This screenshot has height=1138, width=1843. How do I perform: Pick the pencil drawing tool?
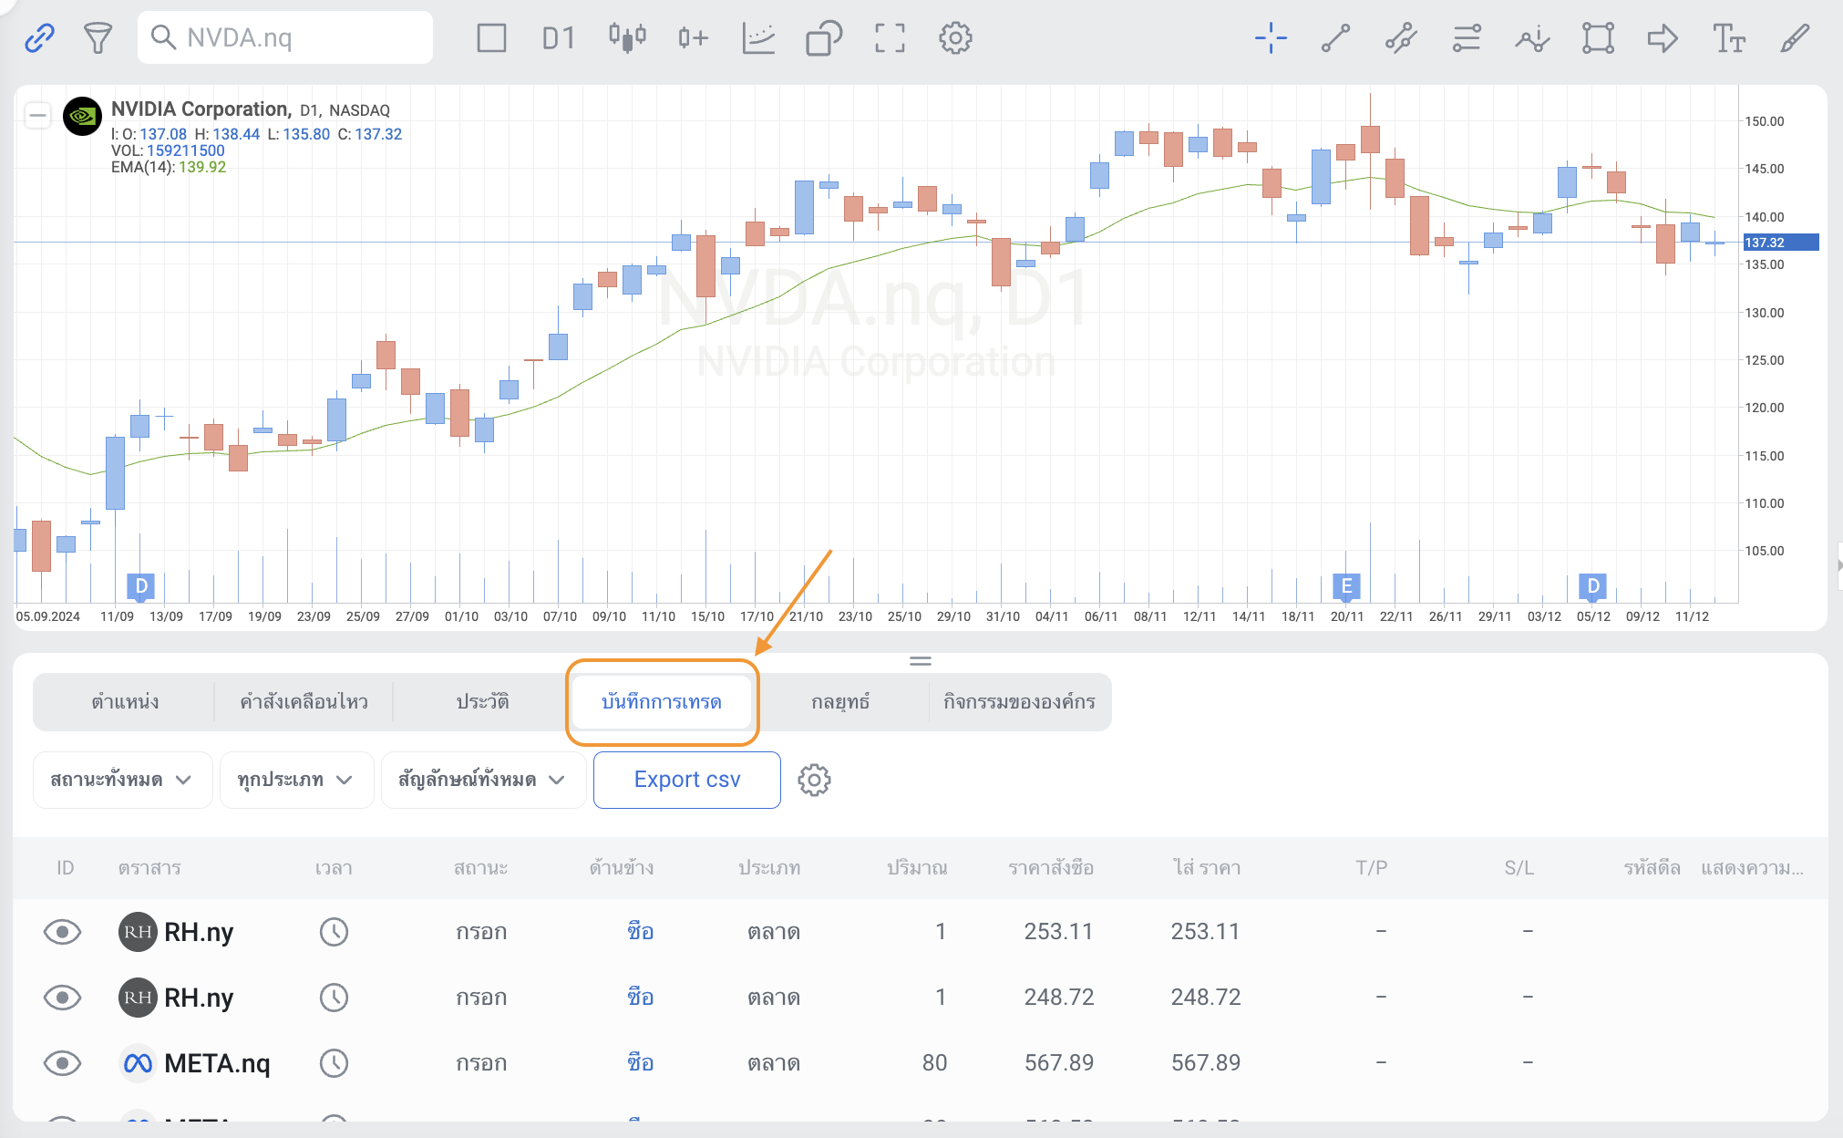pyautogui.click(x=1794, y=38)
